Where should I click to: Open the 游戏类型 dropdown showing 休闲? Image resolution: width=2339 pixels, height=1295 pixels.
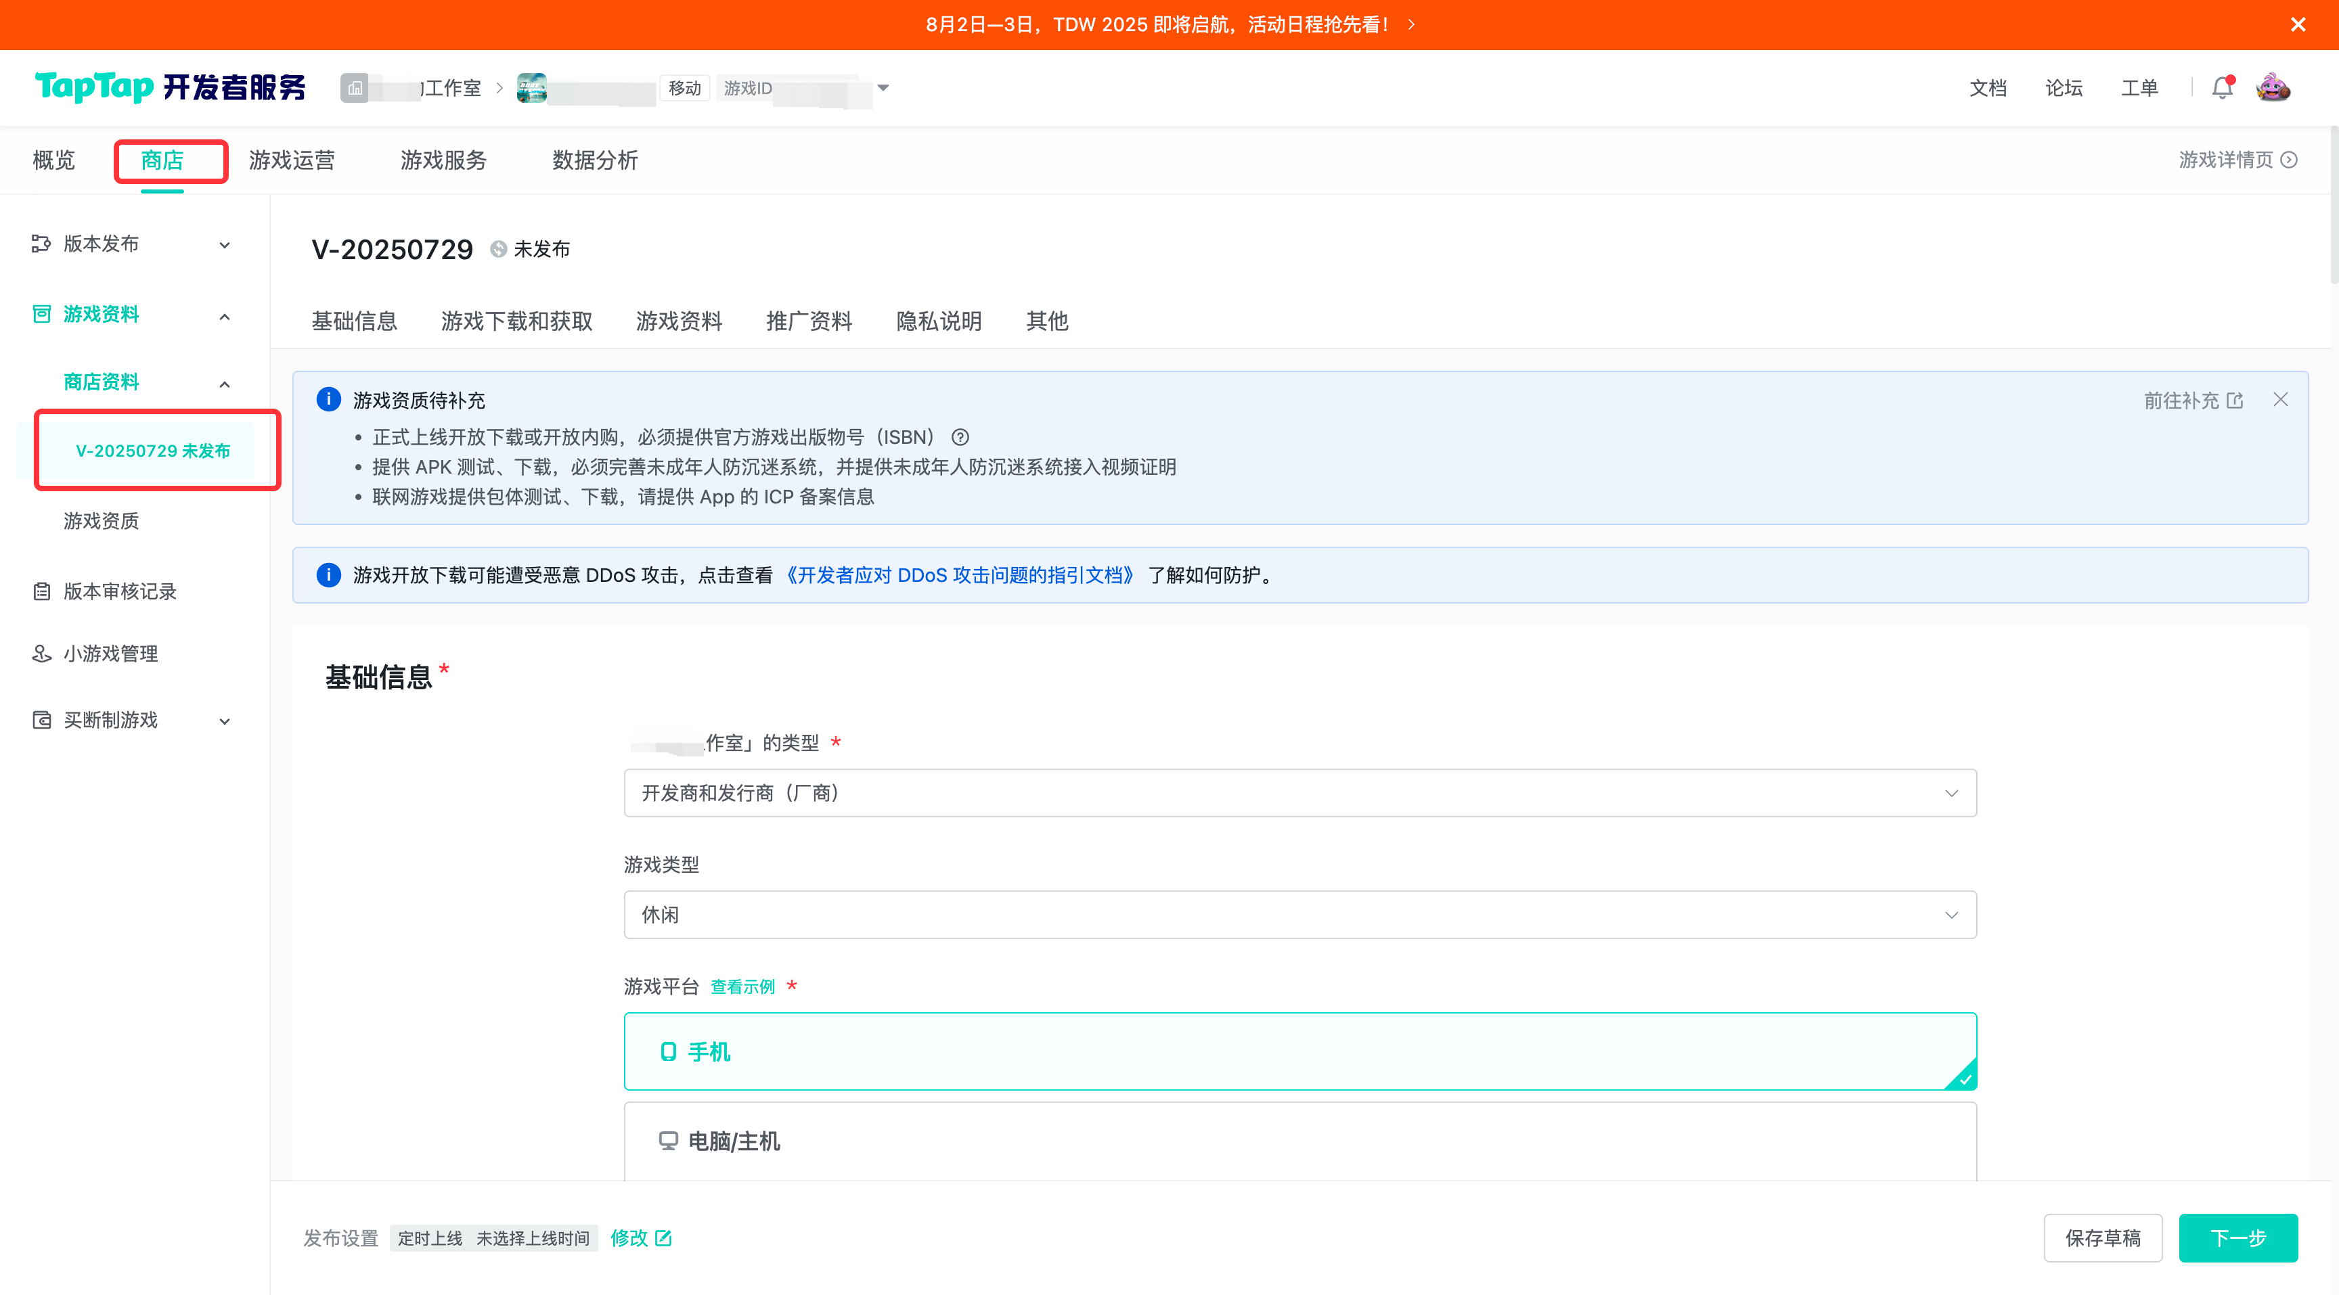(1299, 915)
